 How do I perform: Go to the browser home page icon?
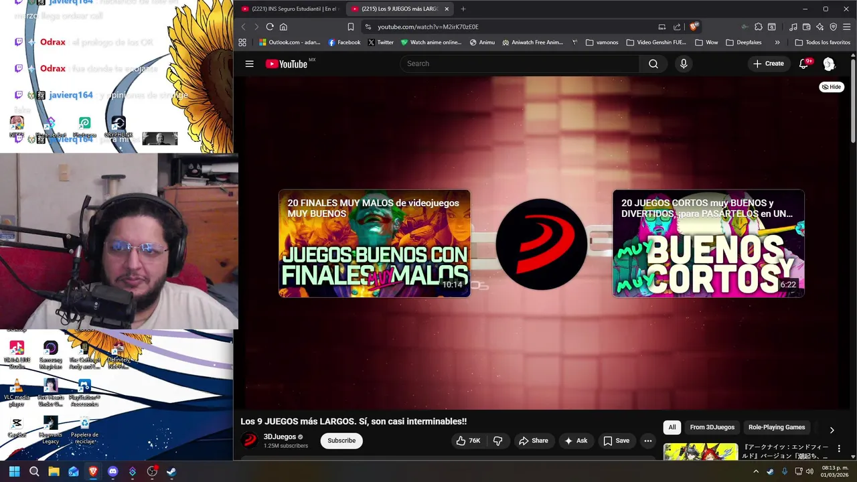coord(283,27)
